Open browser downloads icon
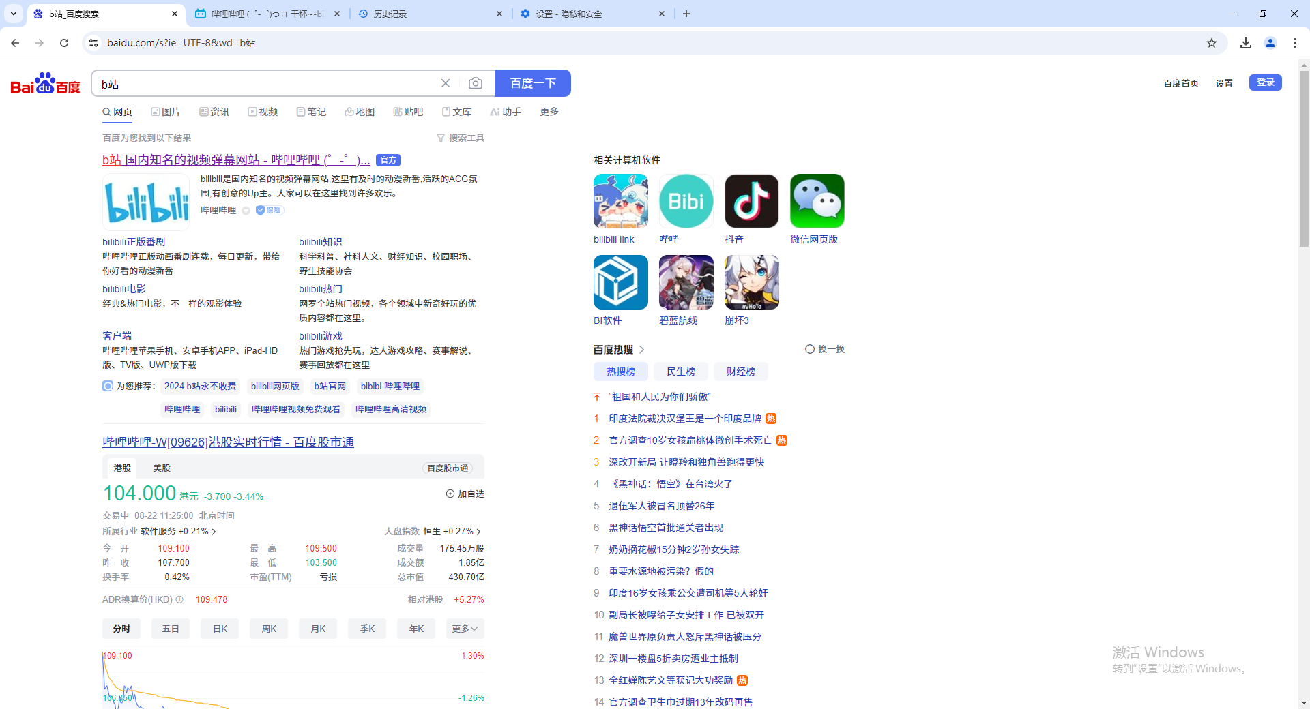 (1246, 43)
